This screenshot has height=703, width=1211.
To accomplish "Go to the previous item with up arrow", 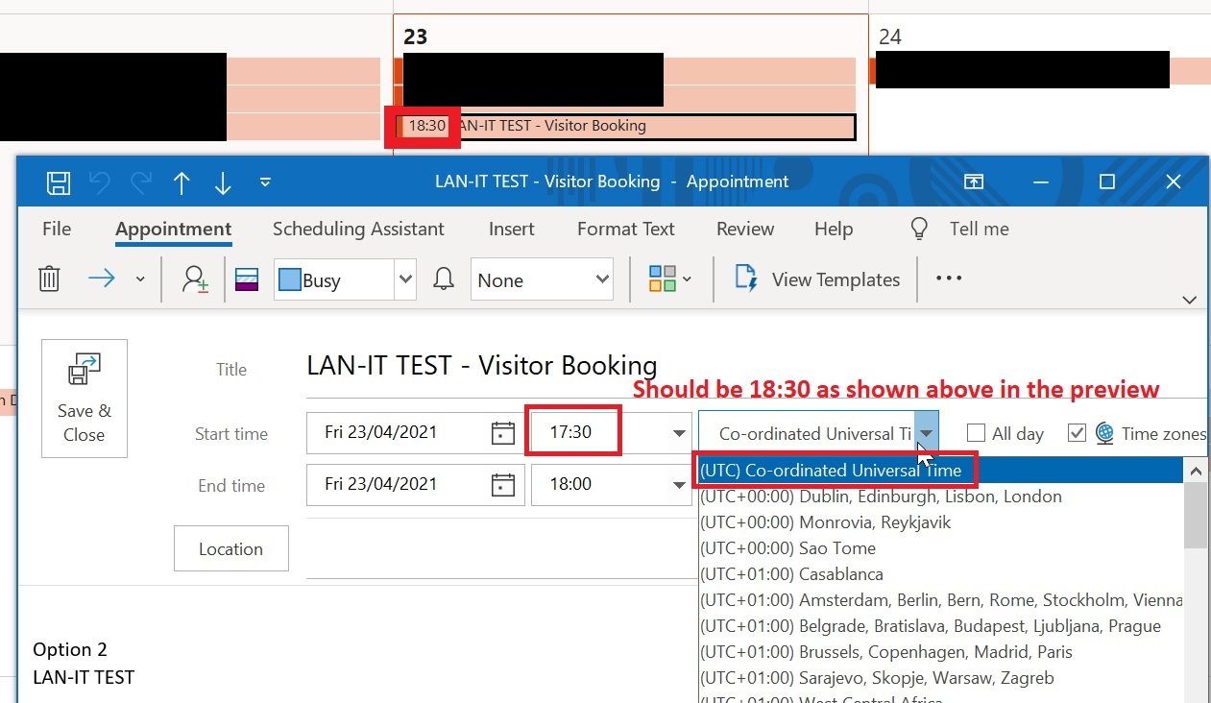I will coord(182,182).
